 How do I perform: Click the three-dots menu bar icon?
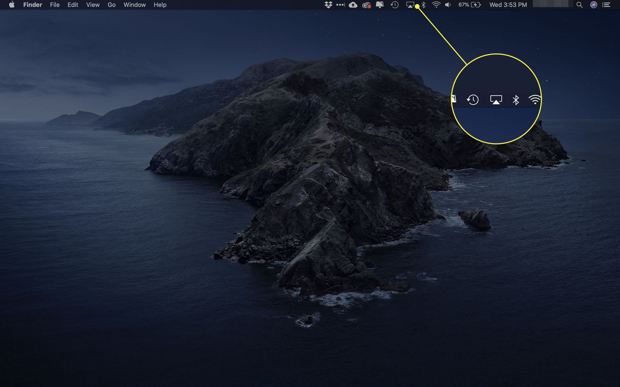(340, 5)
